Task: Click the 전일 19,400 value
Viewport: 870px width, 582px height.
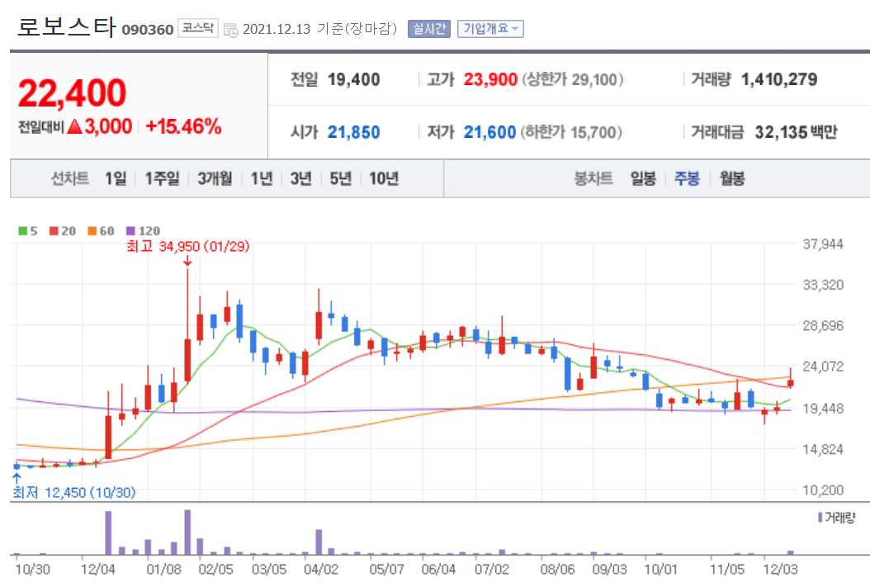Action: (353, 79)
